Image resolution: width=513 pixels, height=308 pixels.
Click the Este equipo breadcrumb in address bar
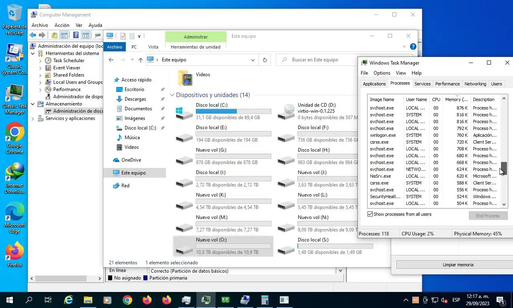(x=174, y=60)
